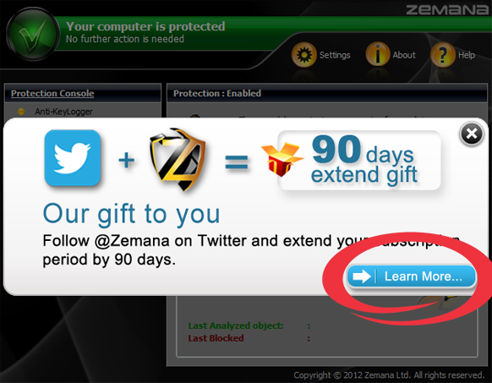Screen dimensions: 492x383
Task: Click the Protection : Enabled header
Action: (217, 93)
